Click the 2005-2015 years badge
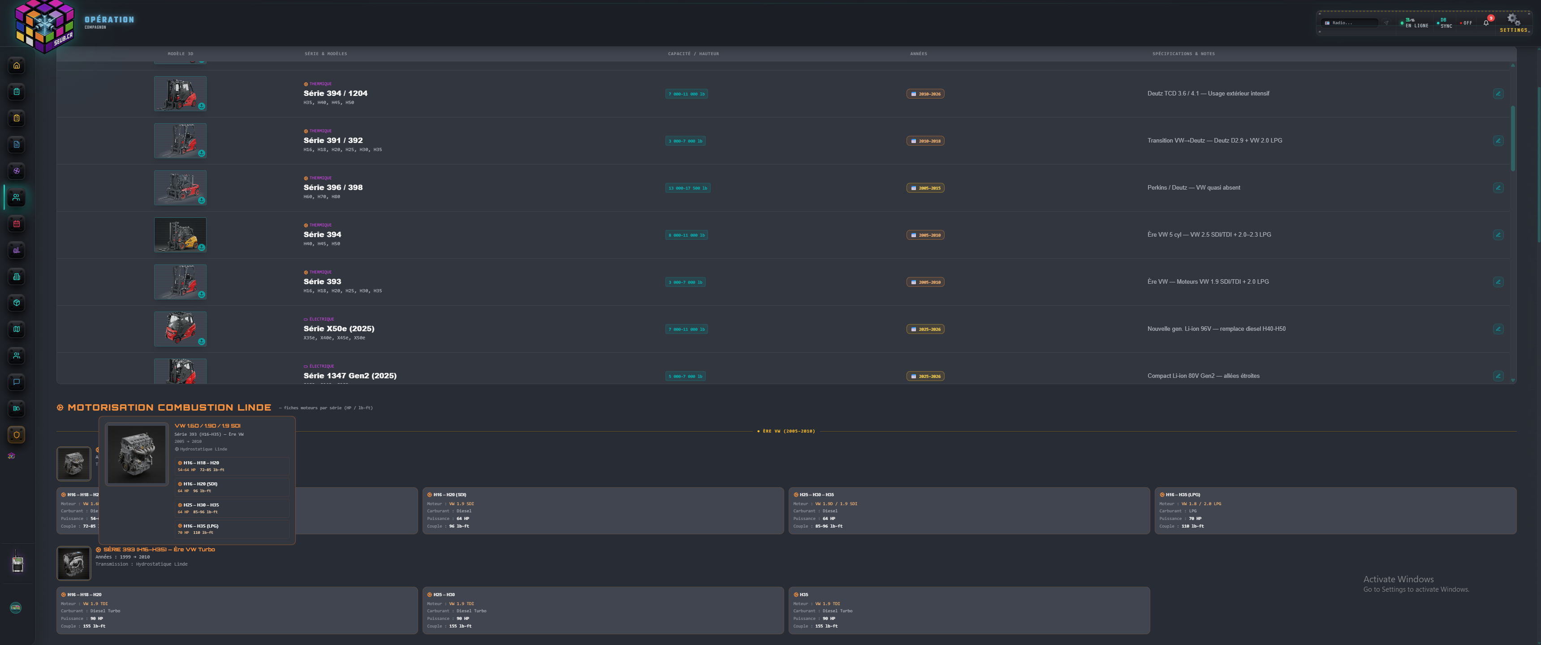Viewport: 1541px width, 645px height. [925, 188]
